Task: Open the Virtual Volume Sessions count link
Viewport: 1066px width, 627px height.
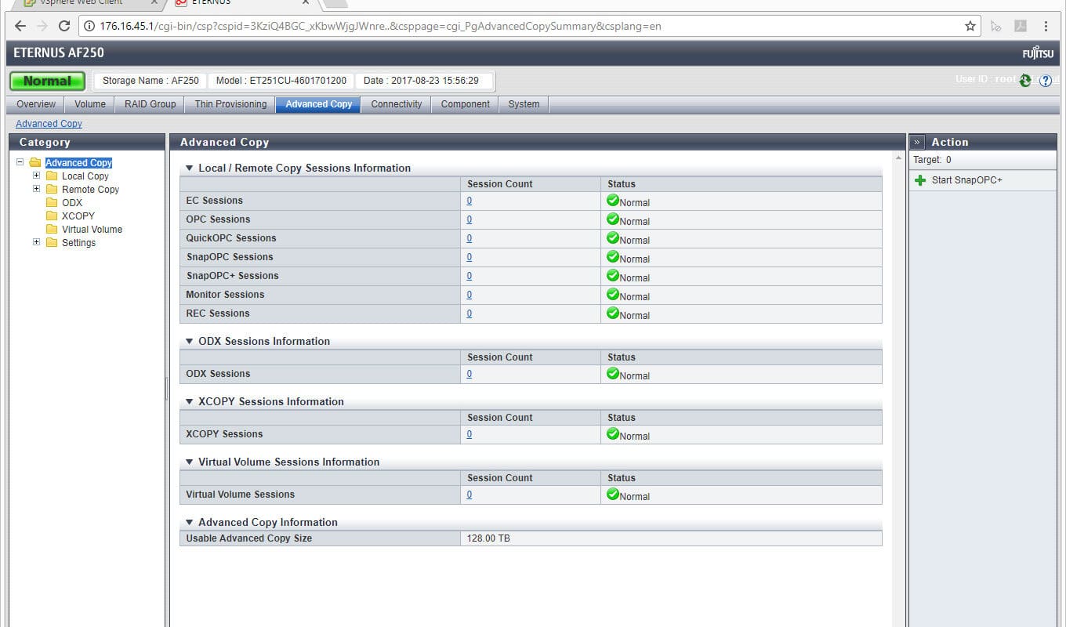Action: (x=470, y=495)
